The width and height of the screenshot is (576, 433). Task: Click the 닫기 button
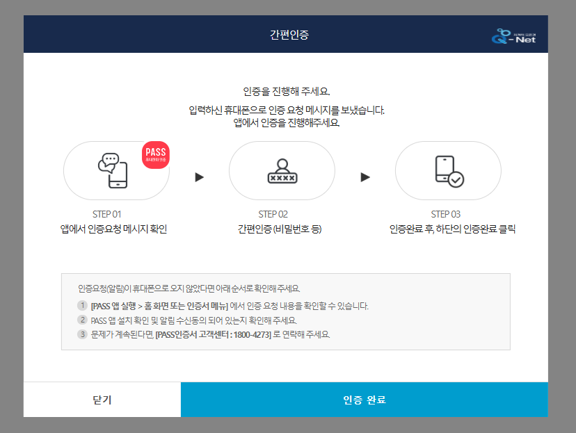(102, 399)
